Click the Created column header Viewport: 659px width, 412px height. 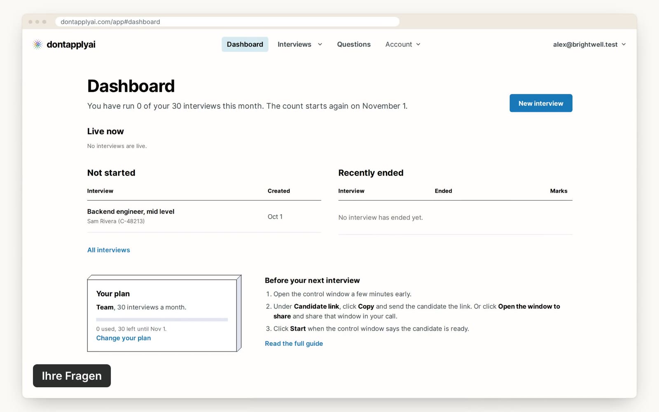tap(279, 191)
